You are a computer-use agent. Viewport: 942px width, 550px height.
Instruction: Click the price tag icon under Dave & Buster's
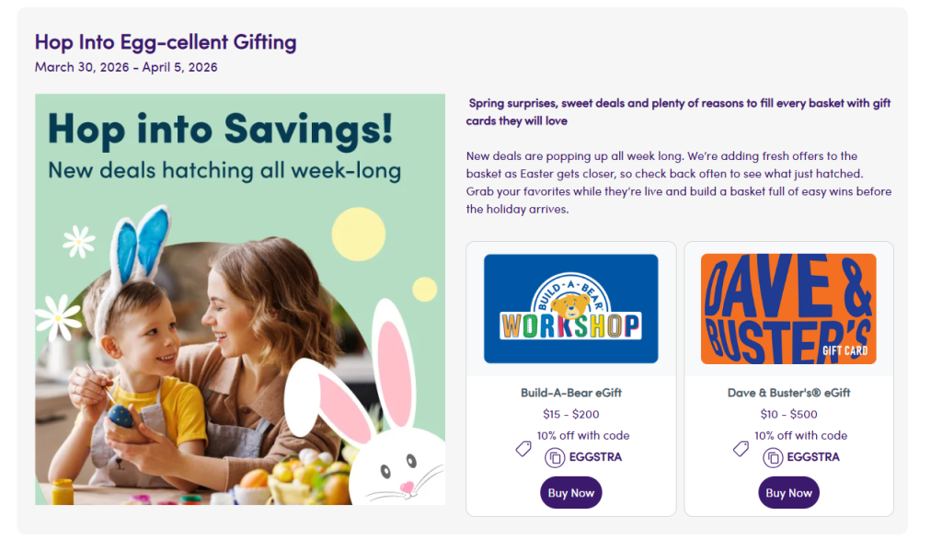(x=741, y=449)
